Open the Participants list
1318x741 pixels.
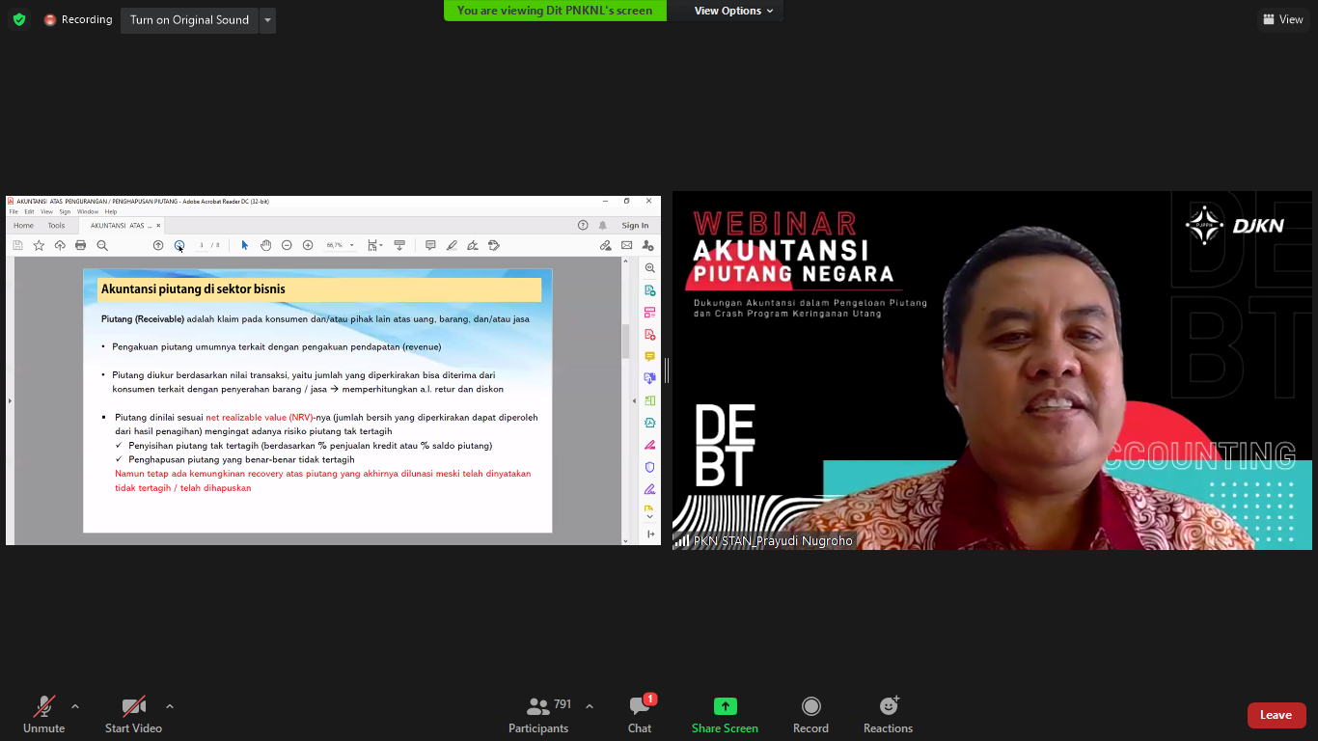point(538,715)
